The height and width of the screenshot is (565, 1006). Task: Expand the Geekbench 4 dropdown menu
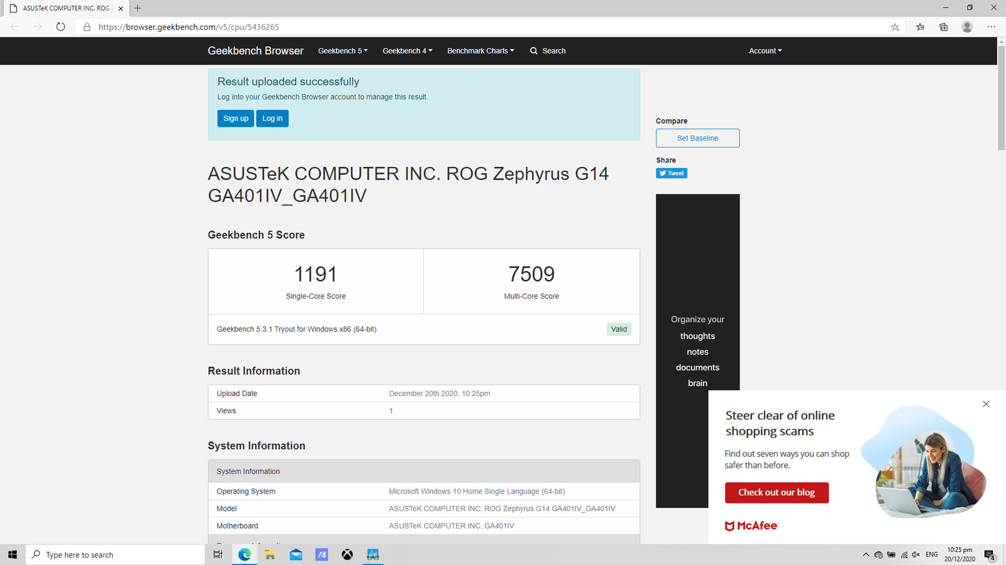[407, 51]
